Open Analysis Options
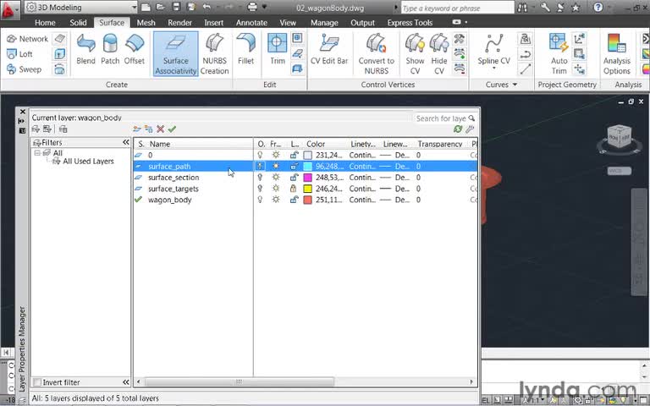 click(x=616, y=54)
